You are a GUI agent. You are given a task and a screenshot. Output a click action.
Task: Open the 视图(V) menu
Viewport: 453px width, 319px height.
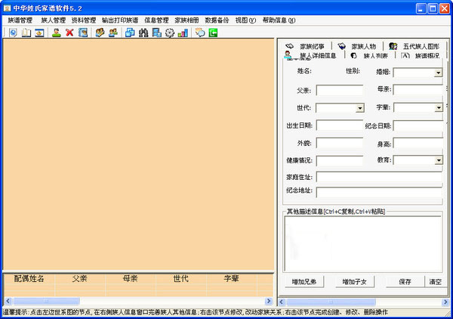click(245, 20)
